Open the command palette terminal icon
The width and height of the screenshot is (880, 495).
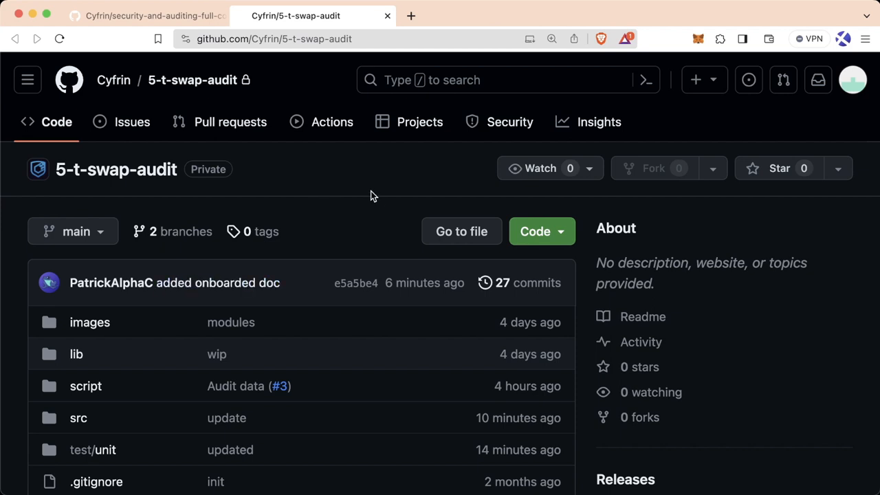[x=645, y=80]
